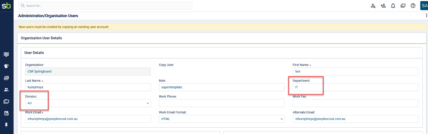Click the dashboard monitor icon in sidebar
This screenshot has width=428, height=134.
[6, 54]
